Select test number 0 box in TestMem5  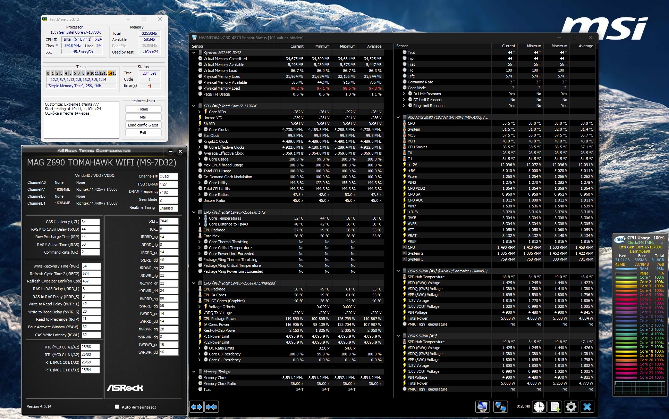point(48,73)
